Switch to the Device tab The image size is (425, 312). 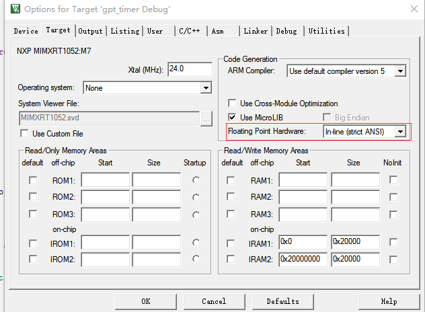(26, 31)
